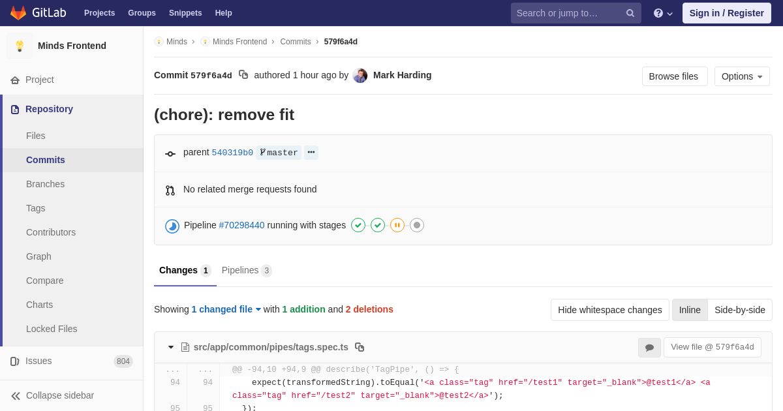Click the Sign in / Register button
Image resolution: width=783 pixels, height=411 pixels.
pos(727,13)
